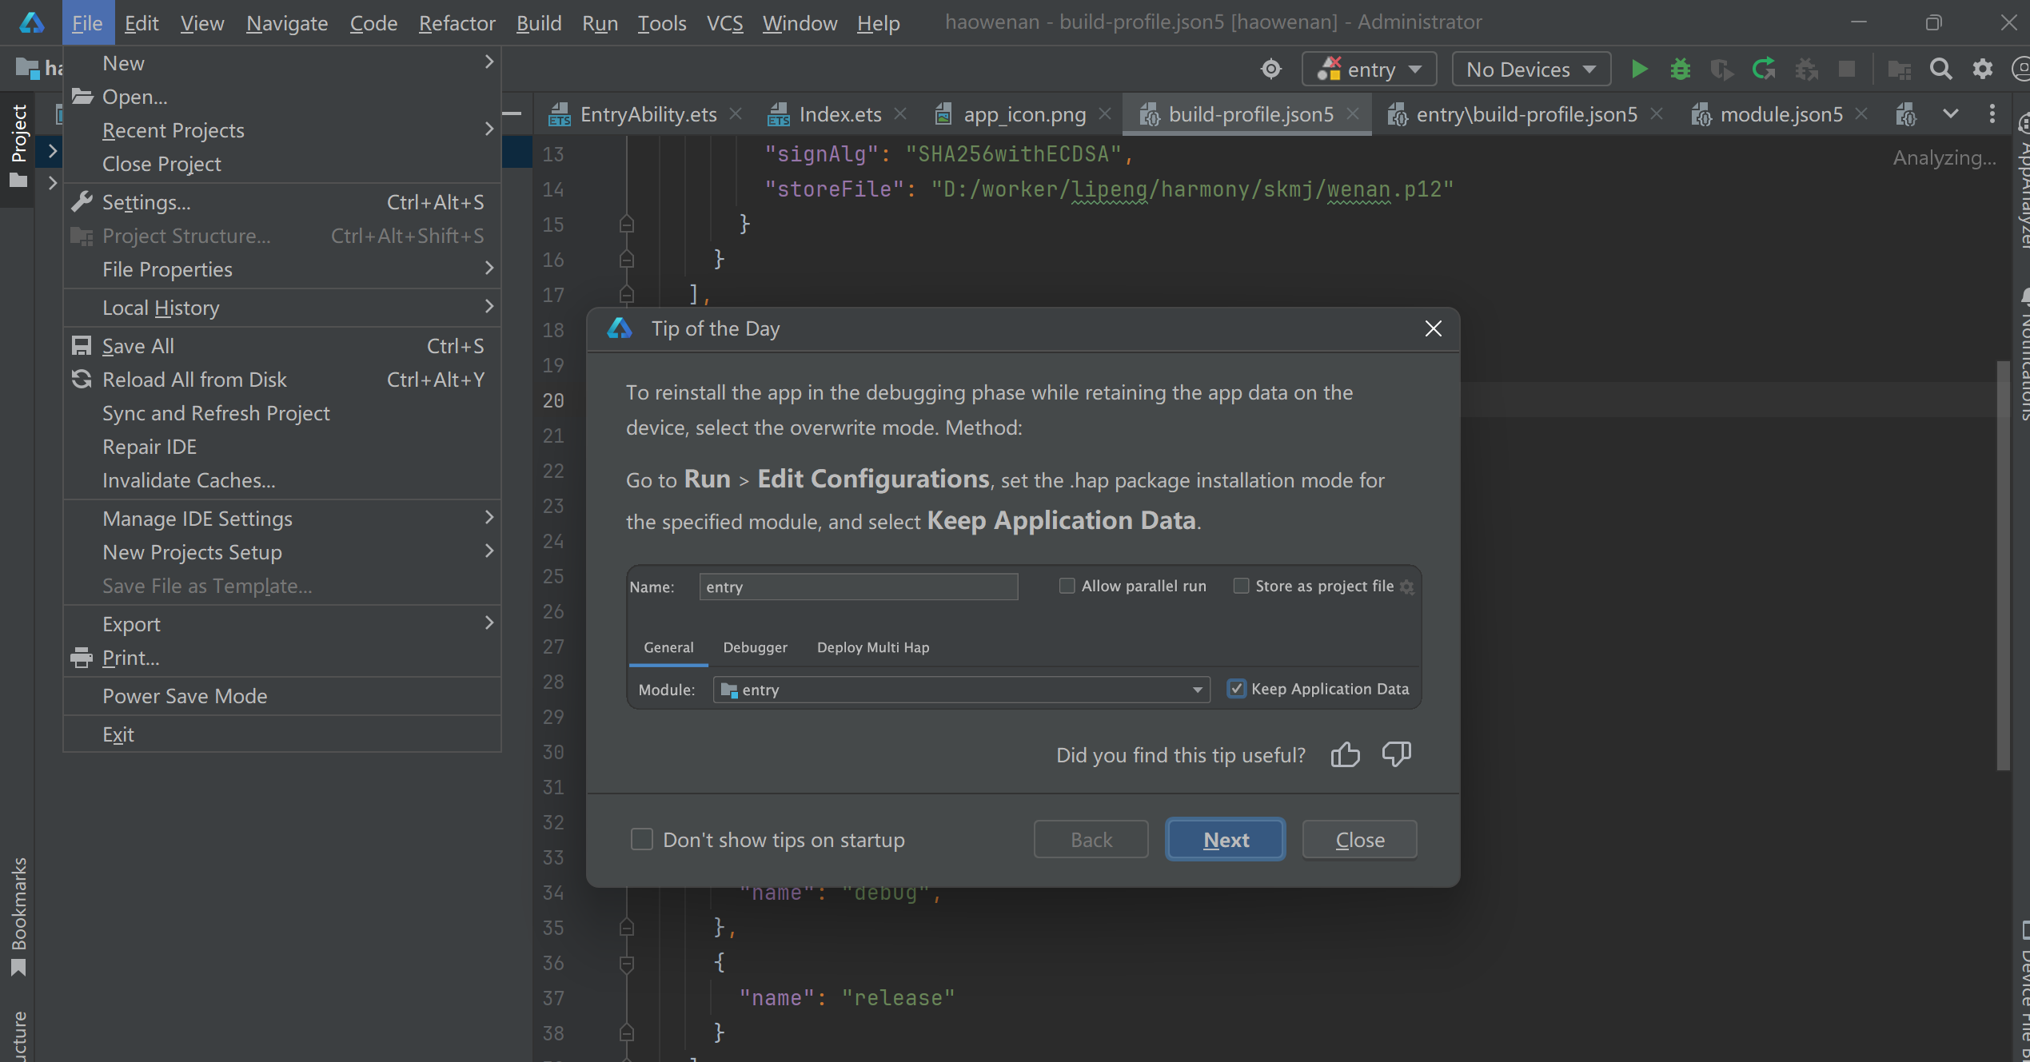2030x1062 pixels.
Task: Open Search Everywhere magnifier icon
Action: 1940,70
